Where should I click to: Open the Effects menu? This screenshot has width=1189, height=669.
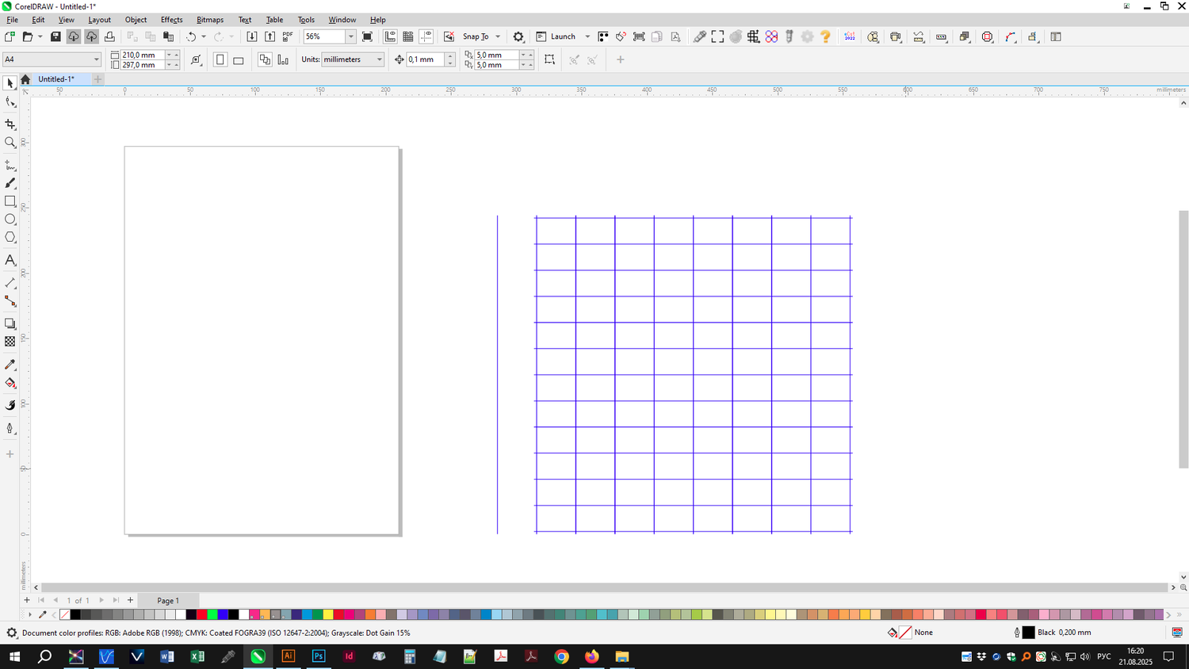[171, 20]
